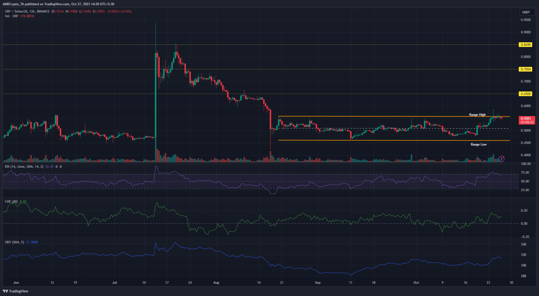Select the Range High text annotation
Image resolution: width=539 pixels, height=296 pixels.
click(477, 115)
